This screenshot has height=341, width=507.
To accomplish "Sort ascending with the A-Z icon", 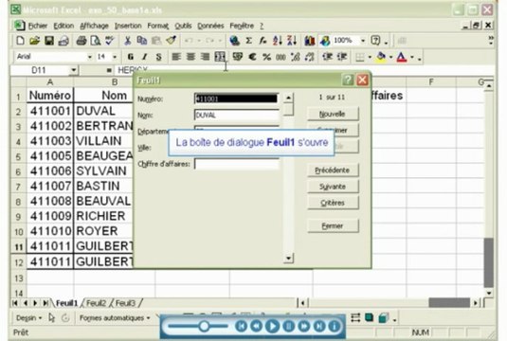I will tap(277, 41).
